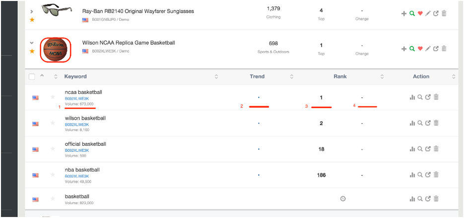464x218 pixels.
Task: Click green search icon for Ray-Ban Wayfarer
Action: [x=411, y=13]
